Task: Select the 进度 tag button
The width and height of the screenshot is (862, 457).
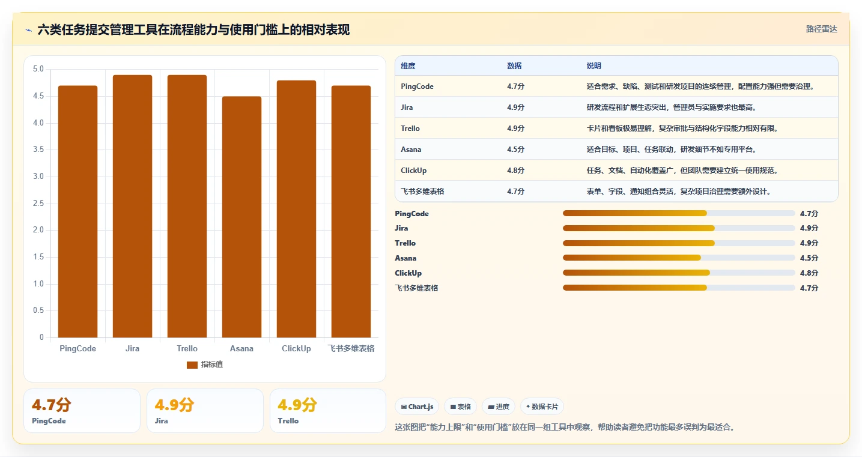Action: [499, 407]
